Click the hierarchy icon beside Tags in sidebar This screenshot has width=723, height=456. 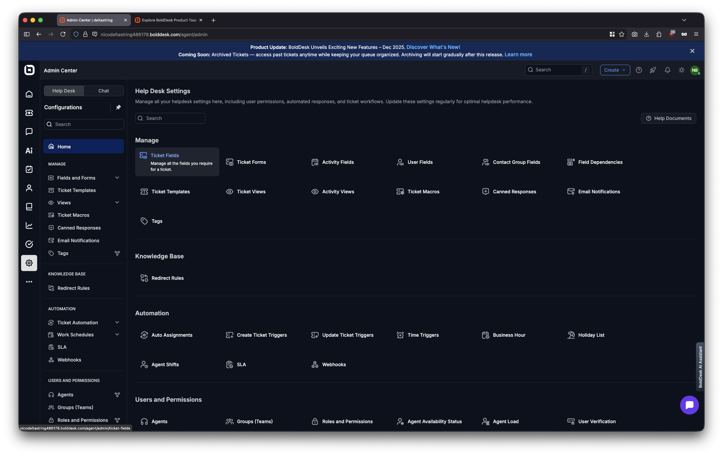(x=117, y=253)
